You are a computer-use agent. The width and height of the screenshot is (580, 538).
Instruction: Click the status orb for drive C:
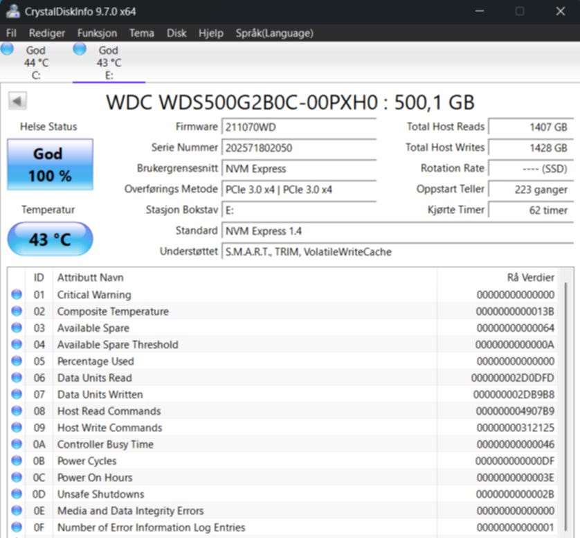click(8, 49)
